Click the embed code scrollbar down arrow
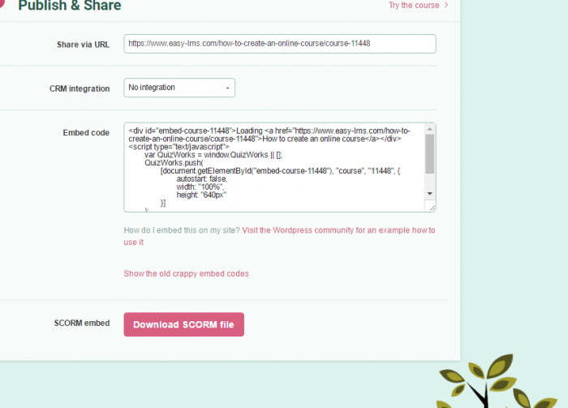 [x=430, y=194]
